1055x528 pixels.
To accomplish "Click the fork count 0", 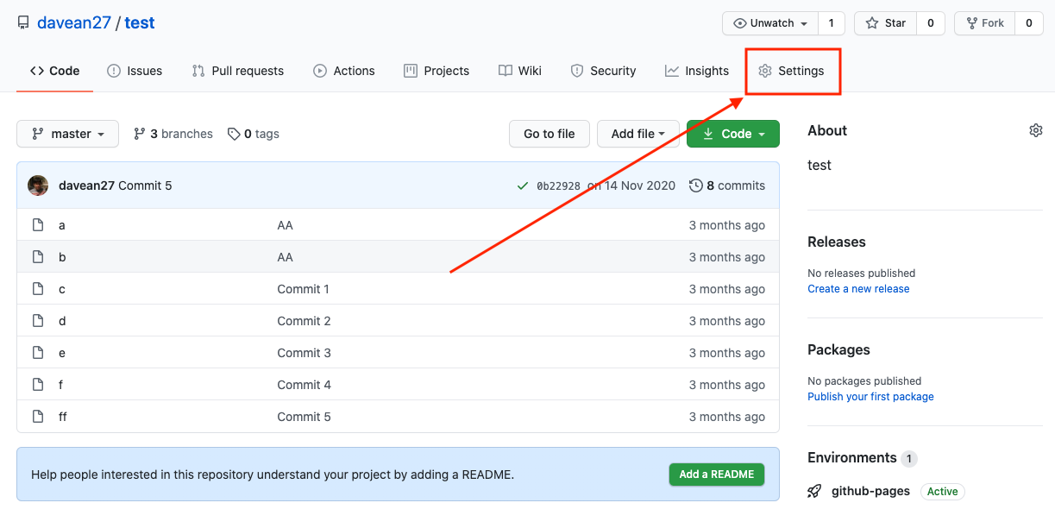I will pos(1028,23).
